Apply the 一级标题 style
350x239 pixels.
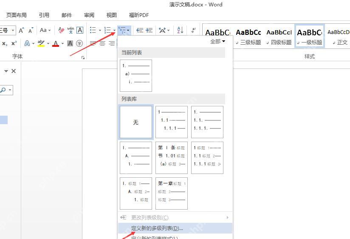310,36
